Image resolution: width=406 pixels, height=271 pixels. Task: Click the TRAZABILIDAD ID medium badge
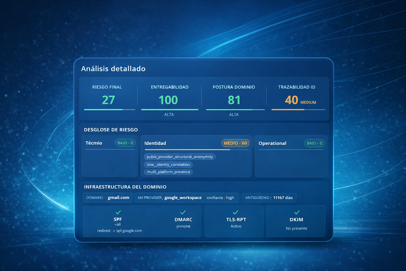(309, 102)
